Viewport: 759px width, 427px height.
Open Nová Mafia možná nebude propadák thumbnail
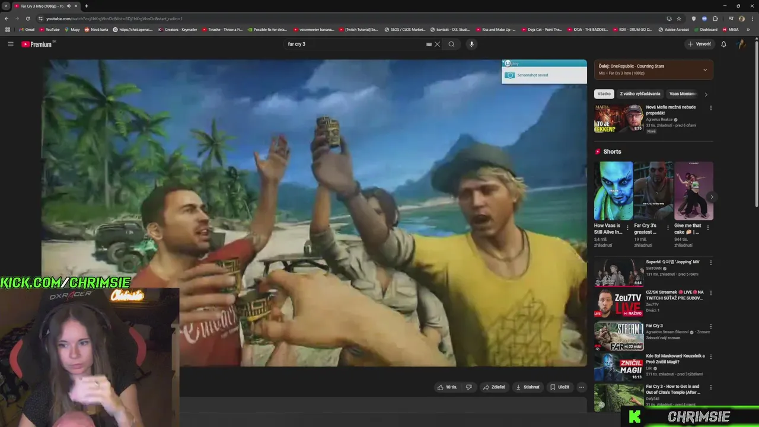618,119
